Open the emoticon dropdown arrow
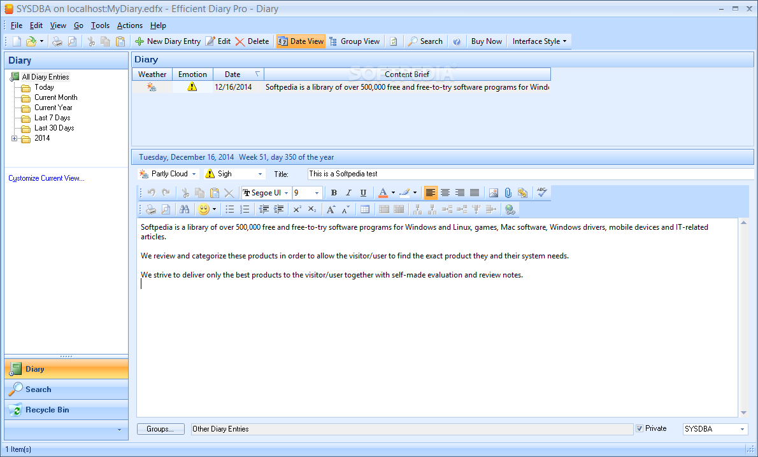The width and height of the screenshot is (758, 457). click(214, 209)
